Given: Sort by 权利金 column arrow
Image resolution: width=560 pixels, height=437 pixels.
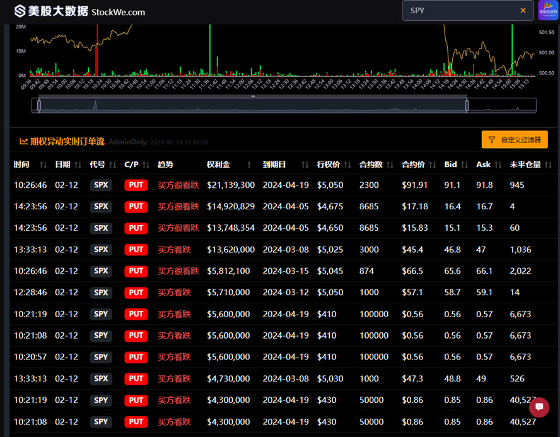Looking at the screenshot, I should click(249, 165).
